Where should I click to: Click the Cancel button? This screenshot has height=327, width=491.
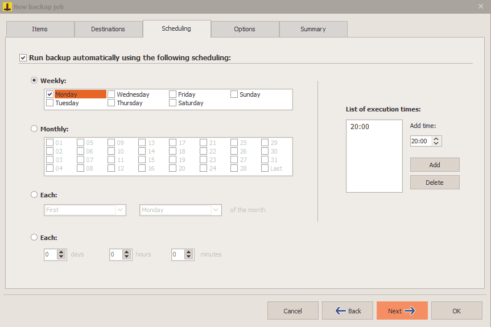(x=293, y=311)
